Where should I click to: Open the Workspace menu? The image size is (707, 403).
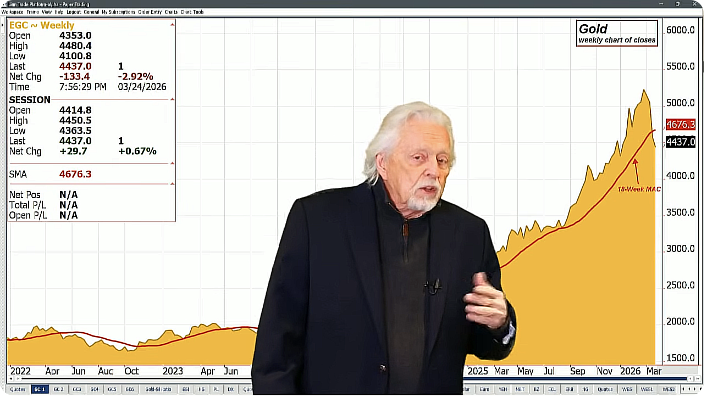click(12, 12)
